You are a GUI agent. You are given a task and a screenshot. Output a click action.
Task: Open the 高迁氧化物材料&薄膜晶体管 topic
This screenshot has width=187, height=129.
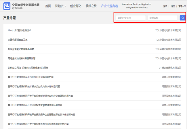point(22,58)
